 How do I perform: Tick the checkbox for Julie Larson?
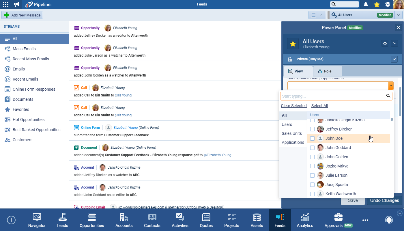point(312,175)
